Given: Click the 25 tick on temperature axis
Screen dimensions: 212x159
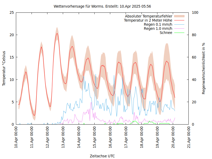Looking at the screenshot, I should (11, 12).
